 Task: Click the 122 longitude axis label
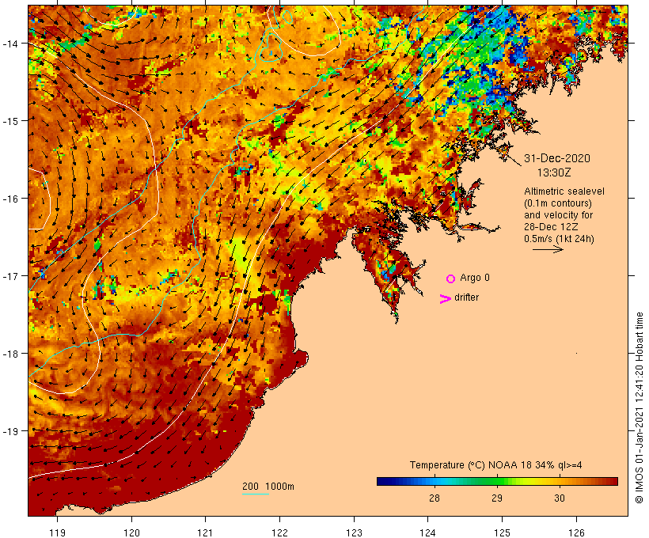280,532
